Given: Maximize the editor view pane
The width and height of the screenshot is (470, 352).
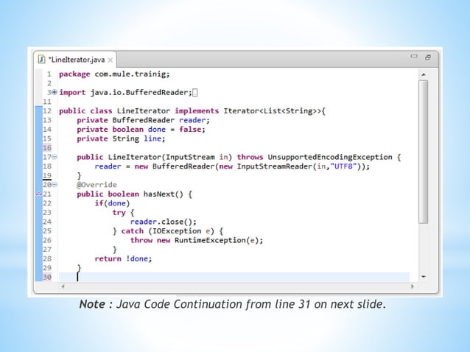Looking at the screenshot, I should pyautogui.click(x=428, y=57).
